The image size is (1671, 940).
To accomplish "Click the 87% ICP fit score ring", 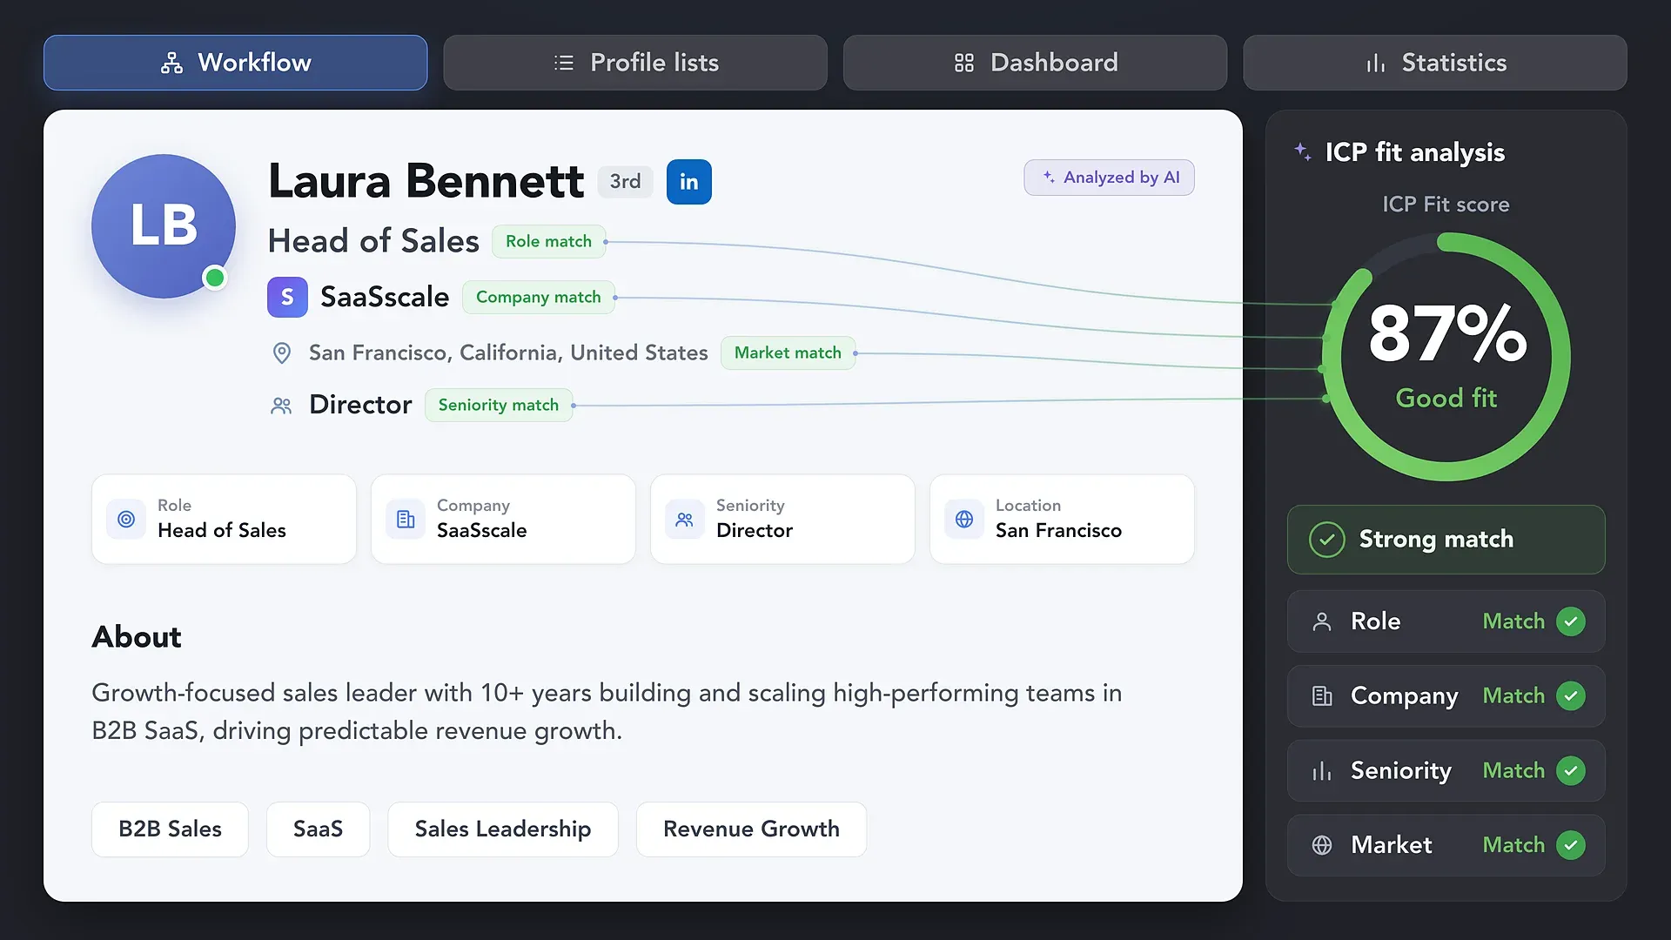I will 1446,357.
